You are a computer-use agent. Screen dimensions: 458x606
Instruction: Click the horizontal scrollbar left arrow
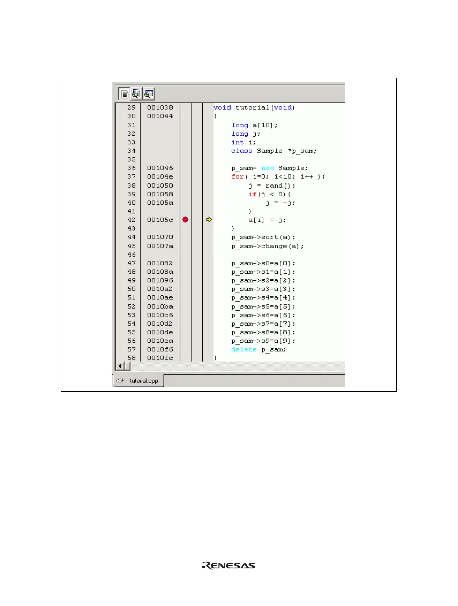120,366
